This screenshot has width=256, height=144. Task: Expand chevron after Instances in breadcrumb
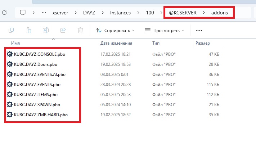click(138, 13)
